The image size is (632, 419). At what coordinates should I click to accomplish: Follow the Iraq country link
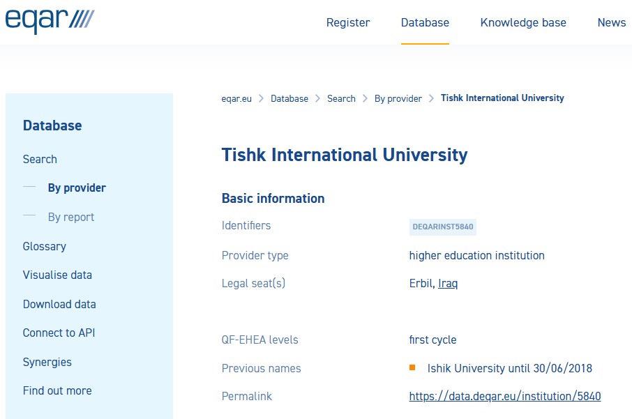(448, 283)
